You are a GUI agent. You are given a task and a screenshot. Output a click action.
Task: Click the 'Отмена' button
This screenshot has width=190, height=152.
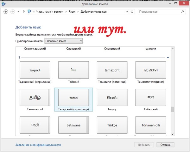[165, 145]
